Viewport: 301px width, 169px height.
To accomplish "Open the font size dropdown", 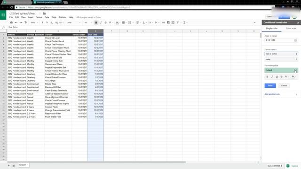I will [x=88, y=23].
